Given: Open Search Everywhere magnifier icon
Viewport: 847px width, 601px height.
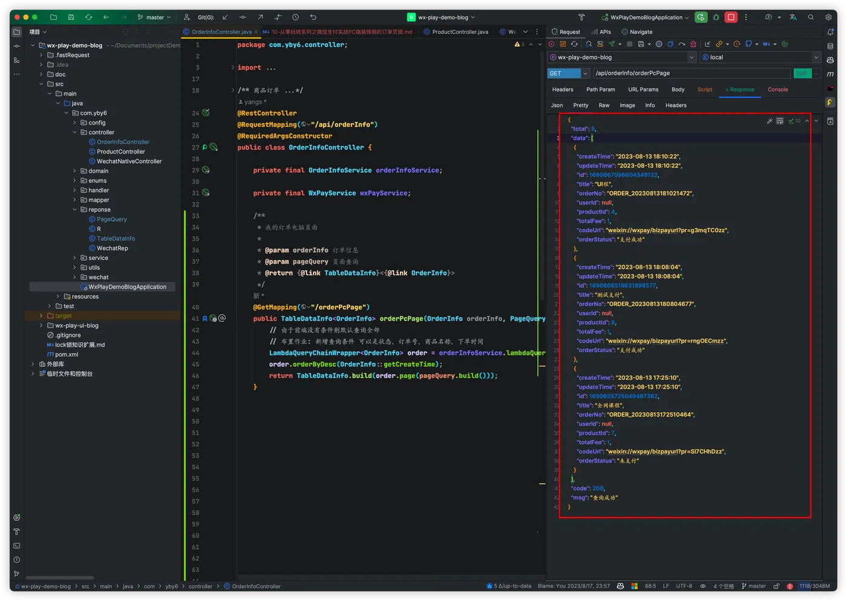Looking at the screenshot, I should coord(811,18).
